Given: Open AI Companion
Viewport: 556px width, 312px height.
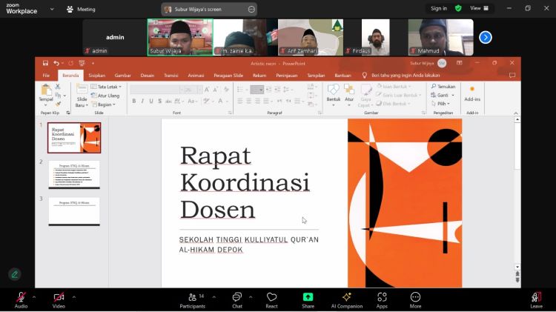Looking at the screenshot, I should point(347,297).
